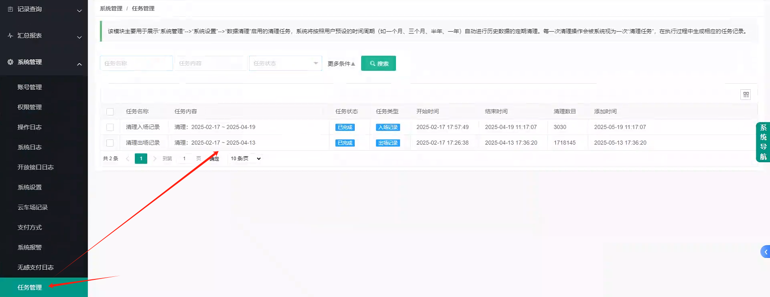Select 任务管理 in sidebar

[44, 287]
